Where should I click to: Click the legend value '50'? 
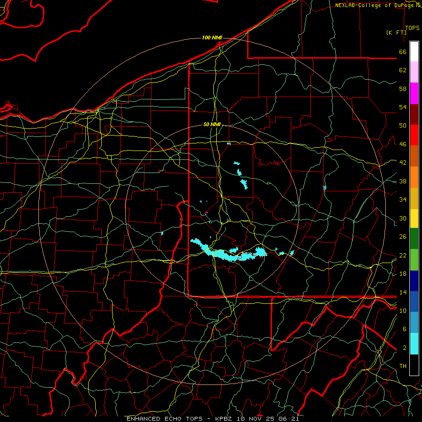(x=403, y=126)
